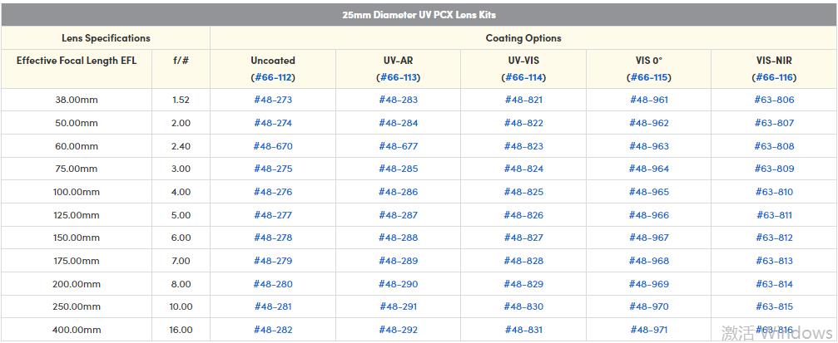Screen dimensions: 838x343
Task: Open UV-AR 150mm lens #48-288
Action: 398,238
